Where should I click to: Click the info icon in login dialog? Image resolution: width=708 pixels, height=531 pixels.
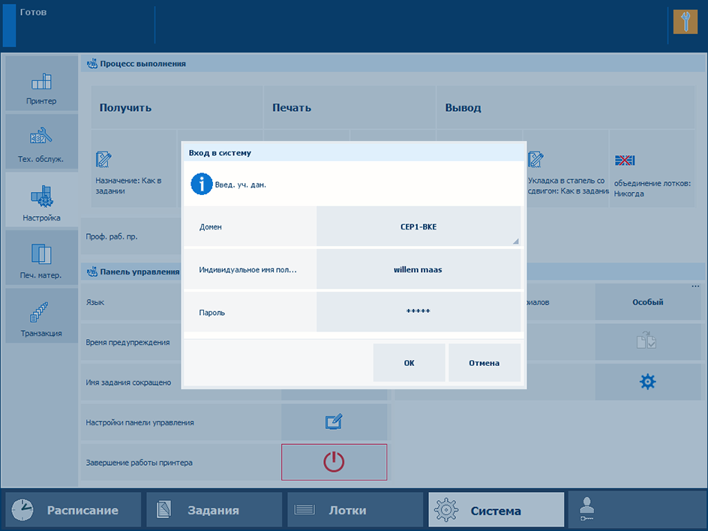pos(201,184)
